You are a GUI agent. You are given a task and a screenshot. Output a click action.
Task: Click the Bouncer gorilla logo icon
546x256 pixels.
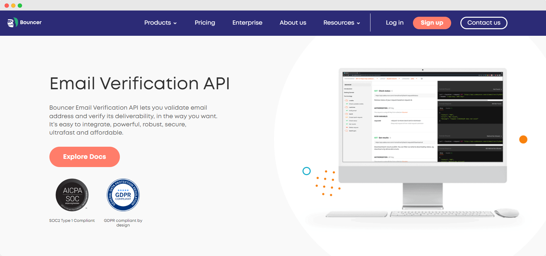click(12, 23)
